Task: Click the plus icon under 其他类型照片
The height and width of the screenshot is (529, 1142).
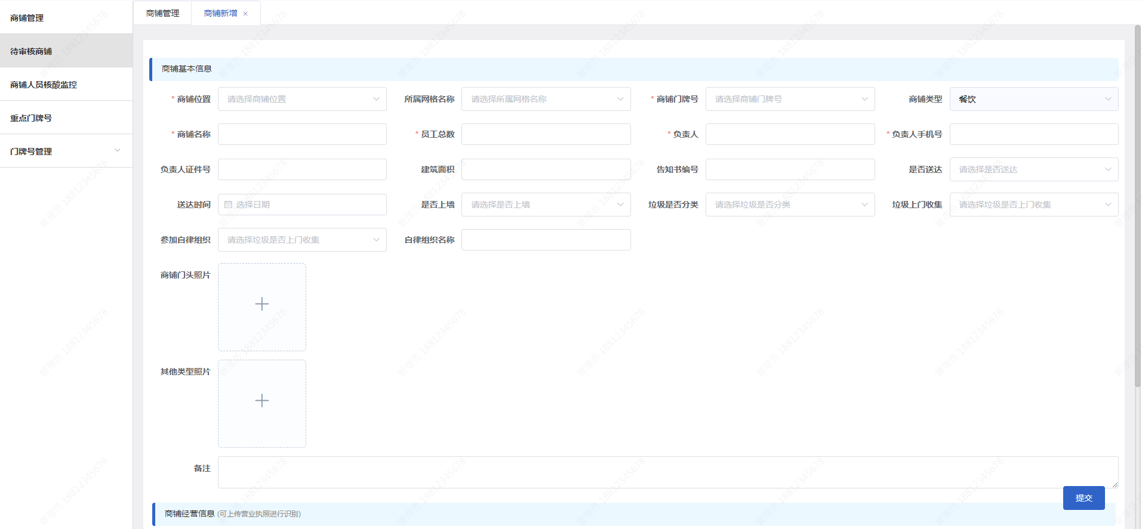Action: point(262,401)
